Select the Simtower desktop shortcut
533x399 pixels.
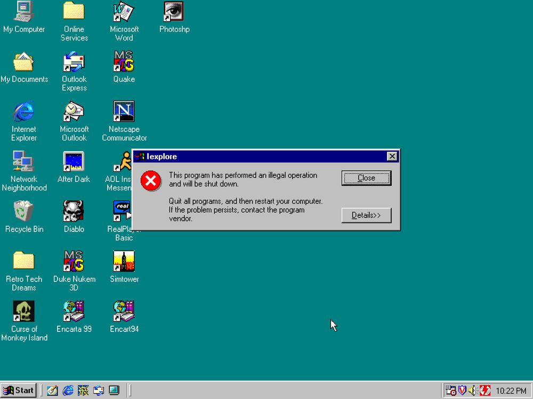124,267
